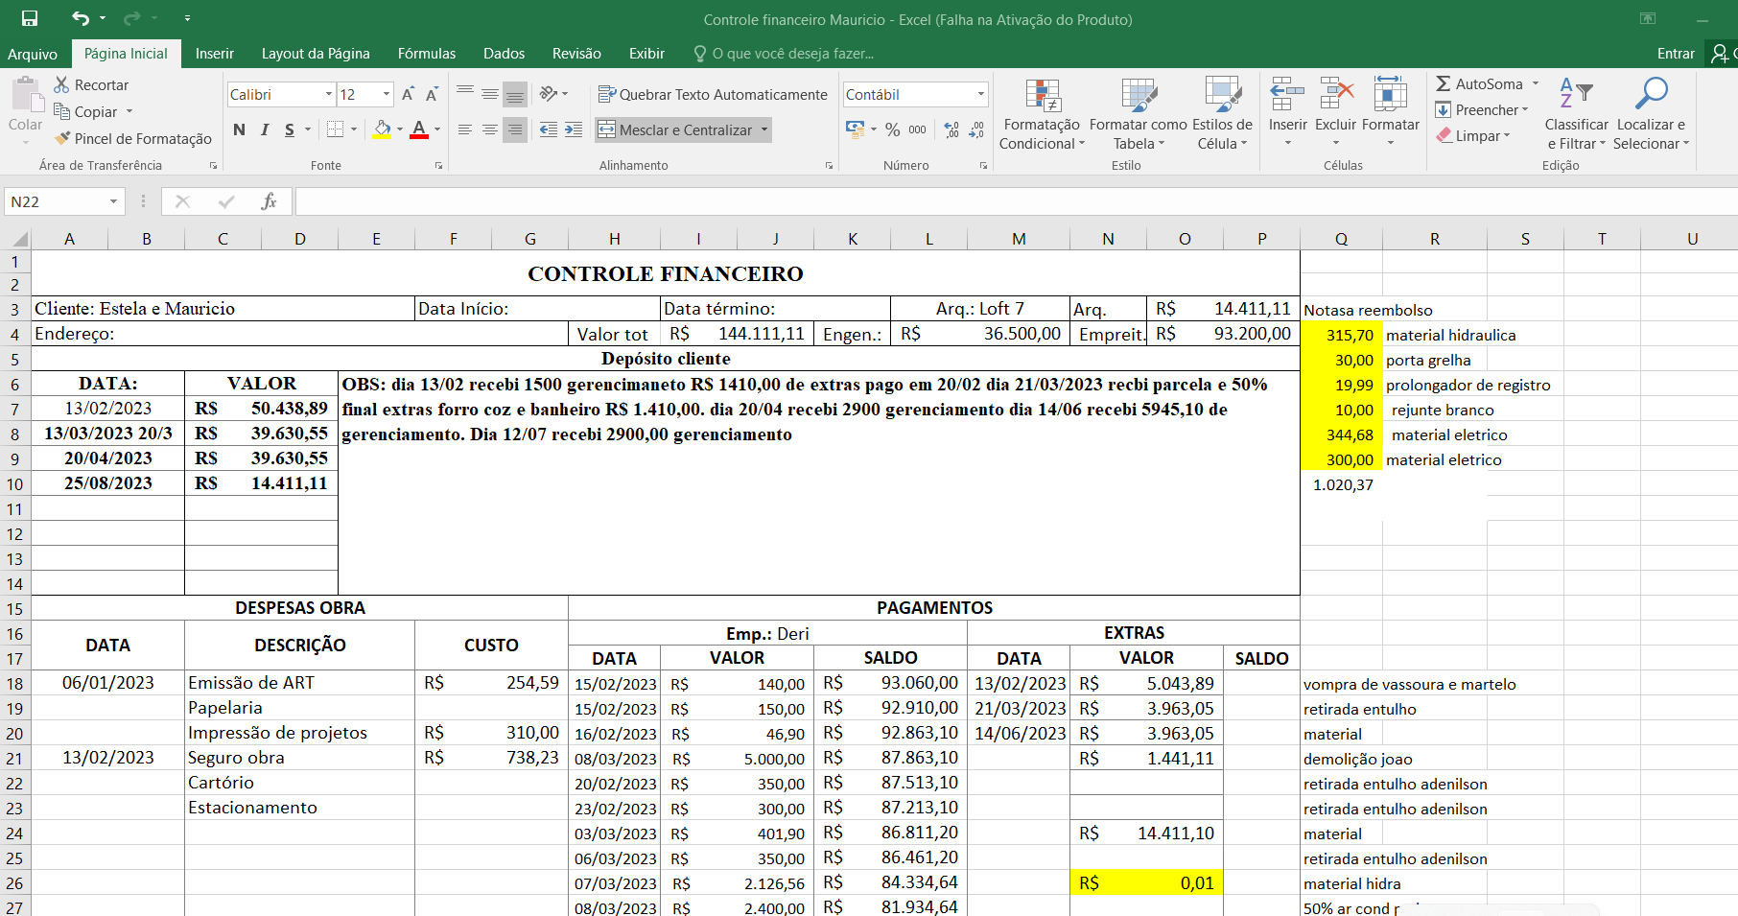
Task: Decrease decimal places icon
Action: tap(976, 129)
